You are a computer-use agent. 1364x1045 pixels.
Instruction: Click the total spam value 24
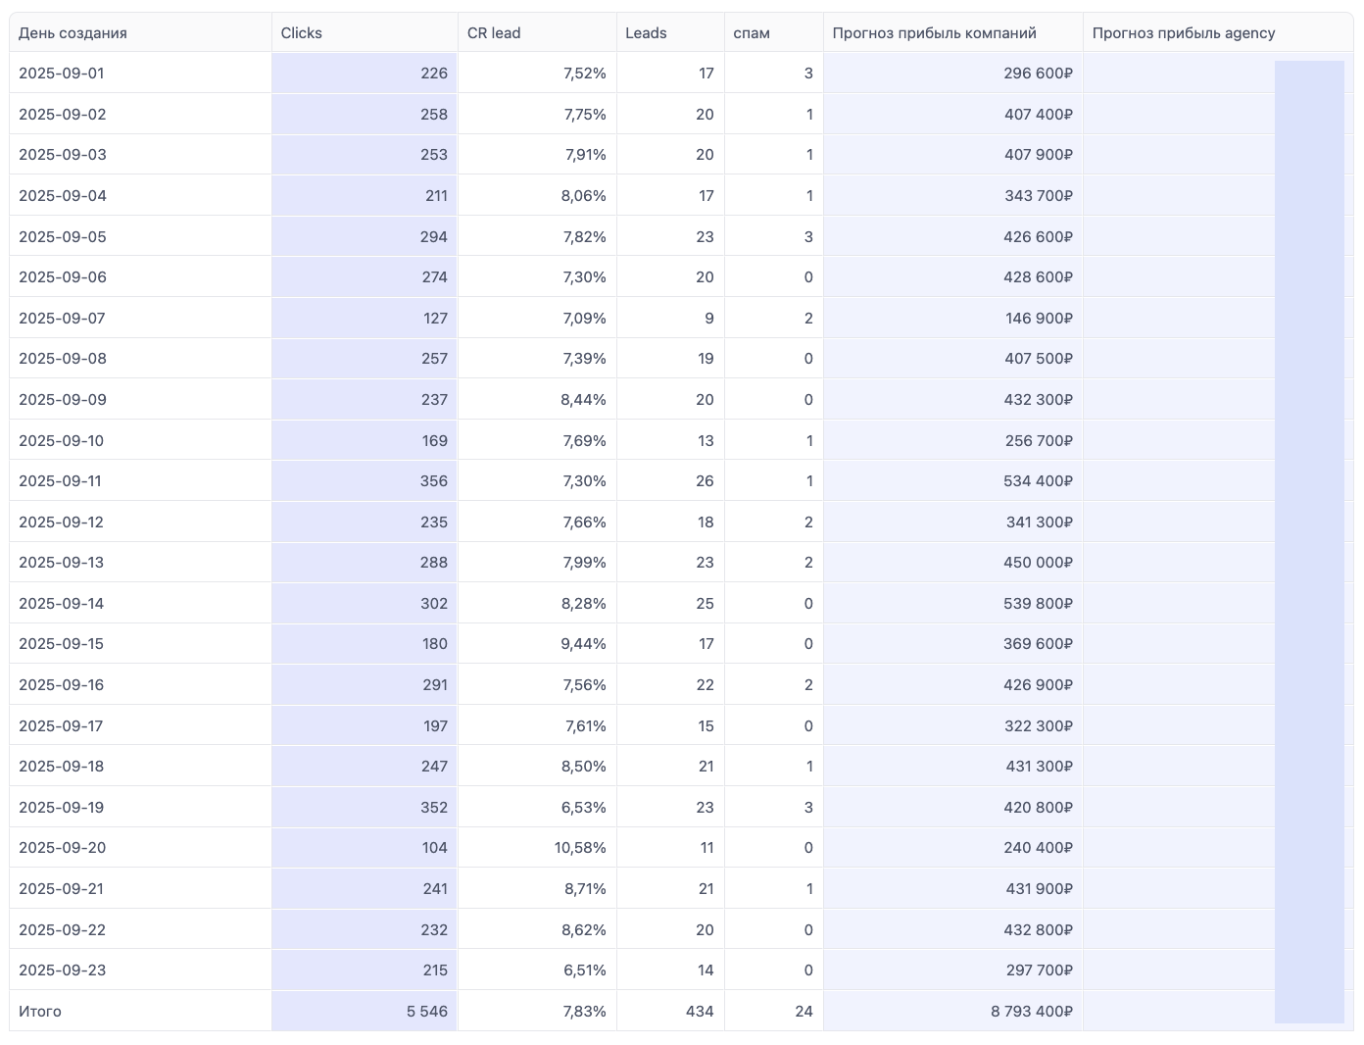coord(804,1012)
